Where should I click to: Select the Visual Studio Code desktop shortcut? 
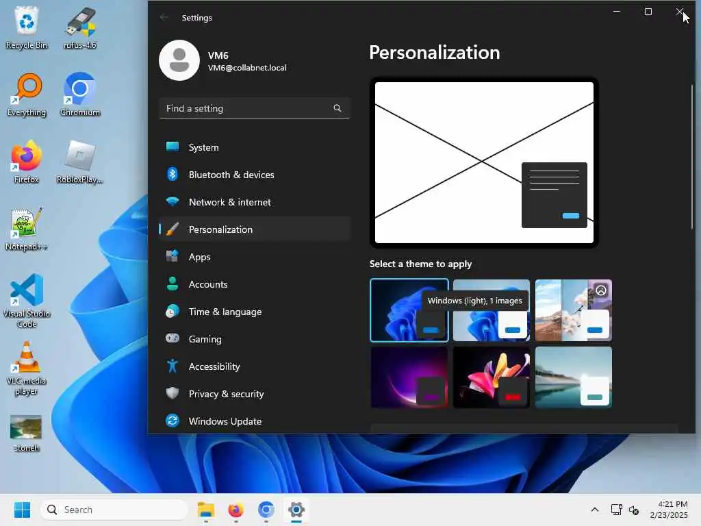click(27, 301)
